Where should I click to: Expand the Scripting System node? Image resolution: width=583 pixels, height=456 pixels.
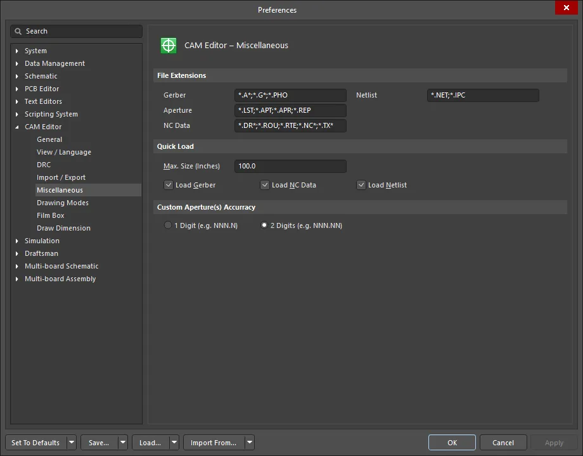pos(16,114)
